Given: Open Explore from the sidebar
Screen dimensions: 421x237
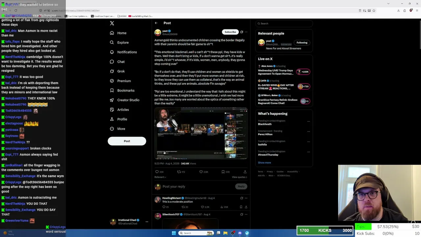Looking at the screenshot, I should [x=119, y=42].
